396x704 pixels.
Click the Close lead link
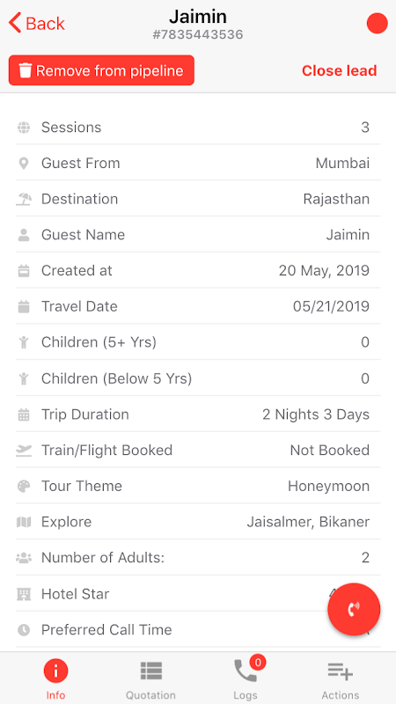(x=340, y=70)
